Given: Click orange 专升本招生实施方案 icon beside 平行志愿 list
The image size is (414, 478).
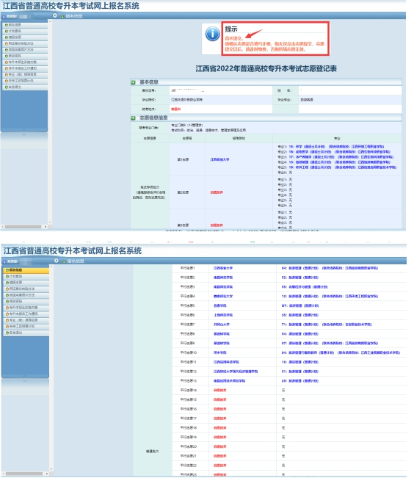Looking at the screenshot, I should click(x=7, y=308).
